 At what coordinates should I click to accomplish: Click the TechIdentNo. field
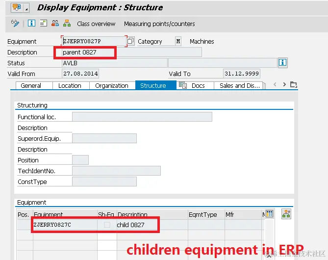coord(117,171)
